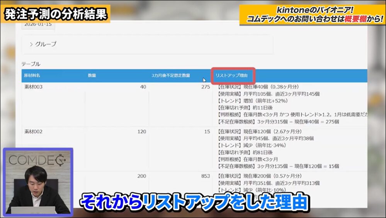
Task: Select shortage value 15 for 素材002
Action: point(207,132)
